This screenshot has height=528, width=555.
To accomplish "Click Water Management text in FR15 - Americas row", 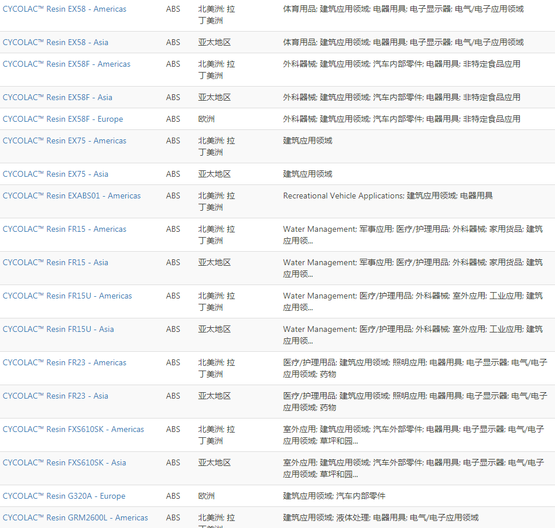I will click(x=319, y=229).
